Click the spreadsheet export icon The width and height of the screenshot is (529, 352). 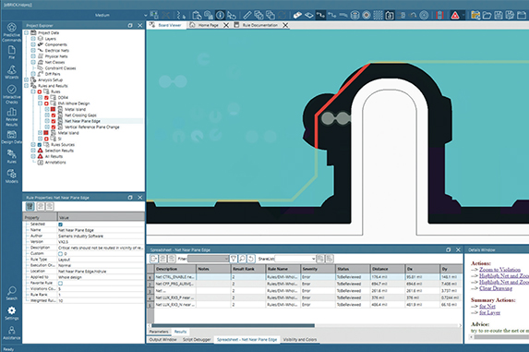154,259
